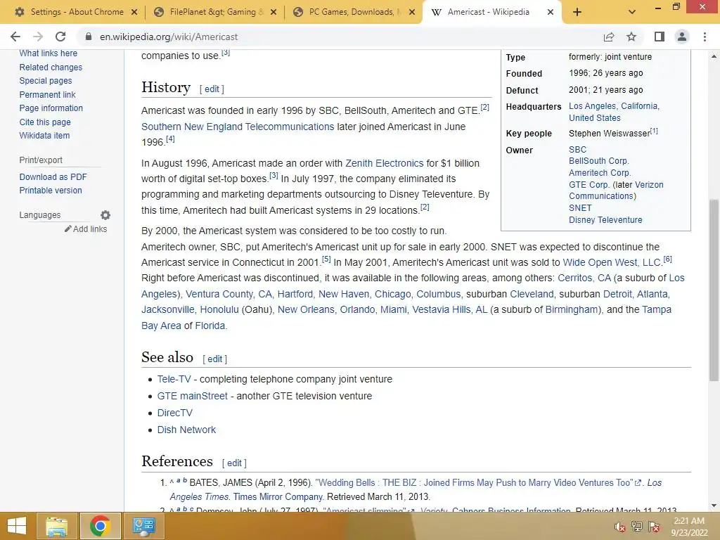Close the Americast - Wikipedia tab
Viewport: 720px width, 540px height.
click(x=551, y=13)
